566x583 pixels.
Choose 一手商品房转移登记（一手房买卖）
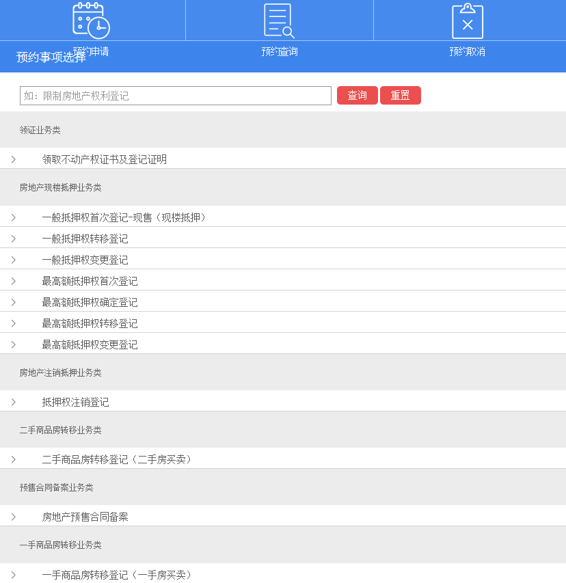click(x=117, y=575)
